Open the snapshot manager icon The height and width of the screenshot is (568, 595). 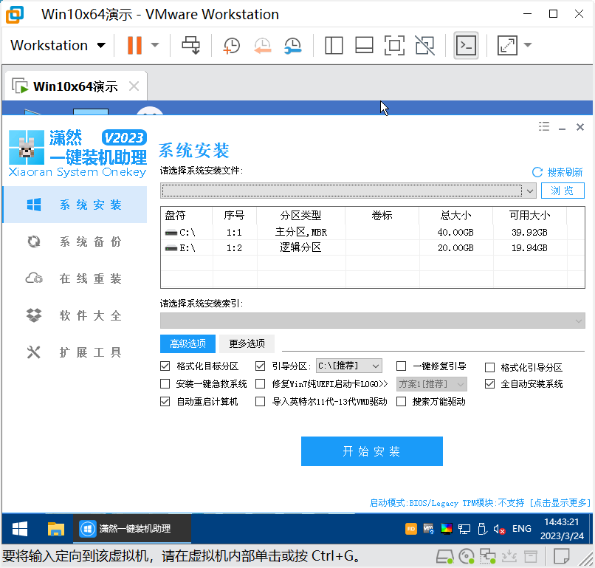click(x=292, y=46)
